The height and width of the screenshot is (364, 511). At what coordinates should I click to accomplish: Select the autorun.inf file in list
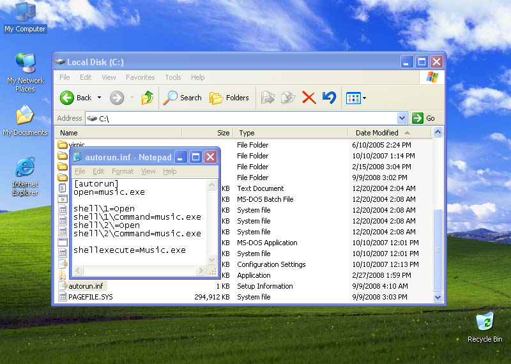(x=86, y=286)
